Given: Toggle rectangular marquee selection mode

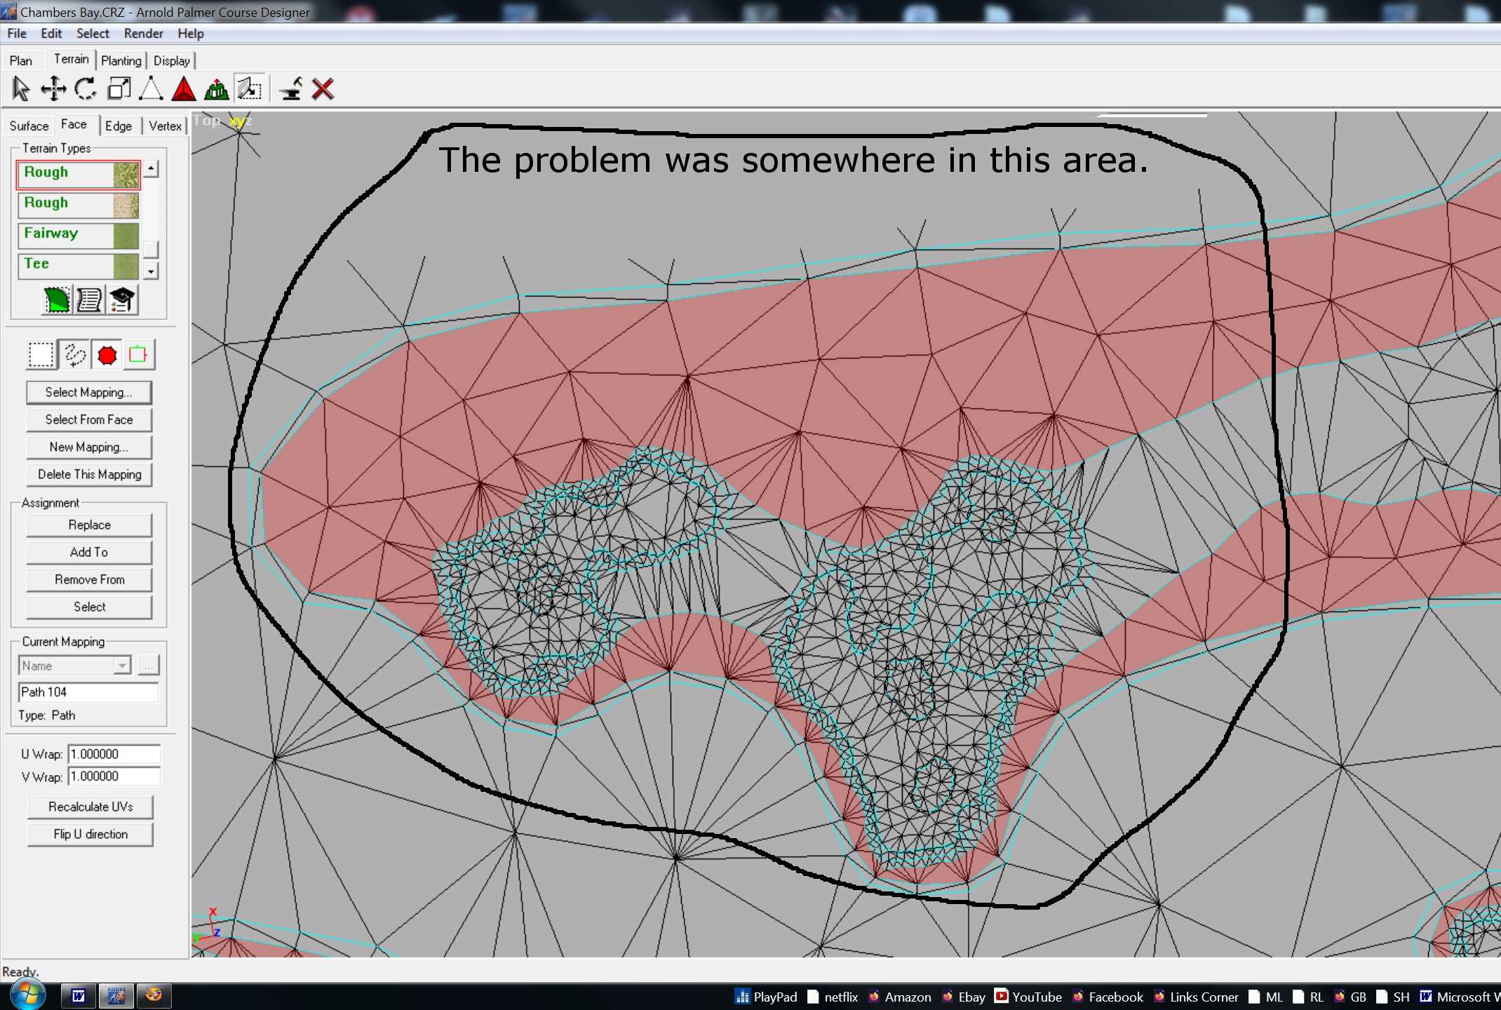Looking at the screenshot, I should tap(41, 355).
